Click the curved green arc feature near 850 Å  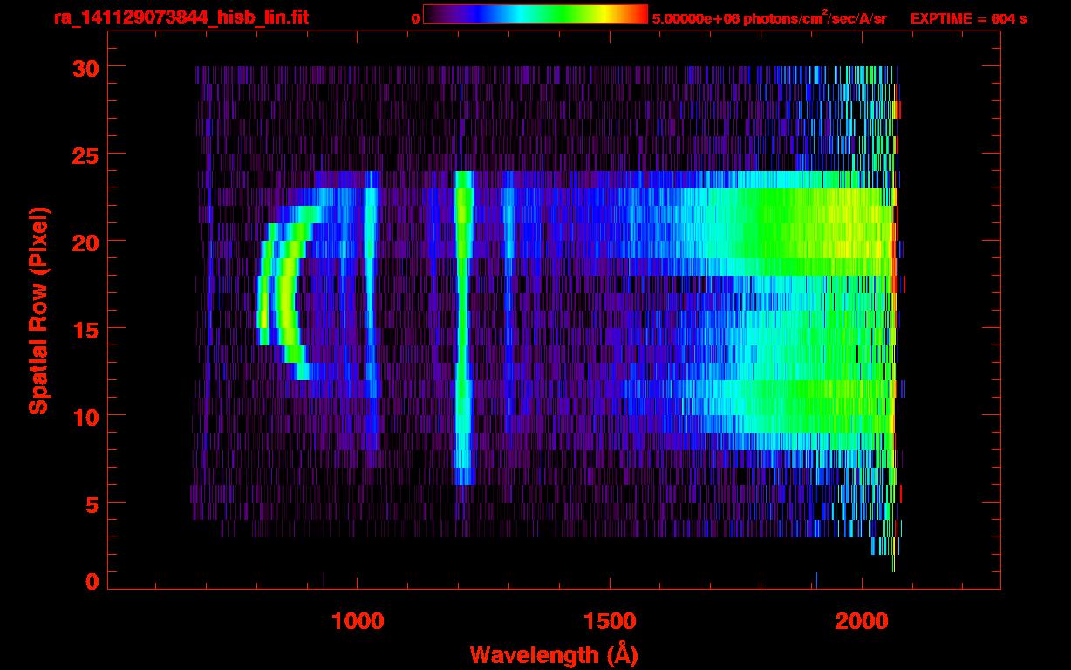[x=286, y=294]
